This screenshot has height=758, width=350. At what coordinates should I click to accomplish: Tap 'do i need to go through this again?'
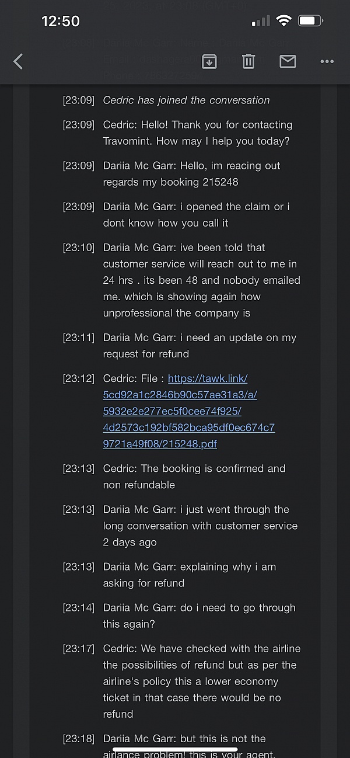point(199,616)
